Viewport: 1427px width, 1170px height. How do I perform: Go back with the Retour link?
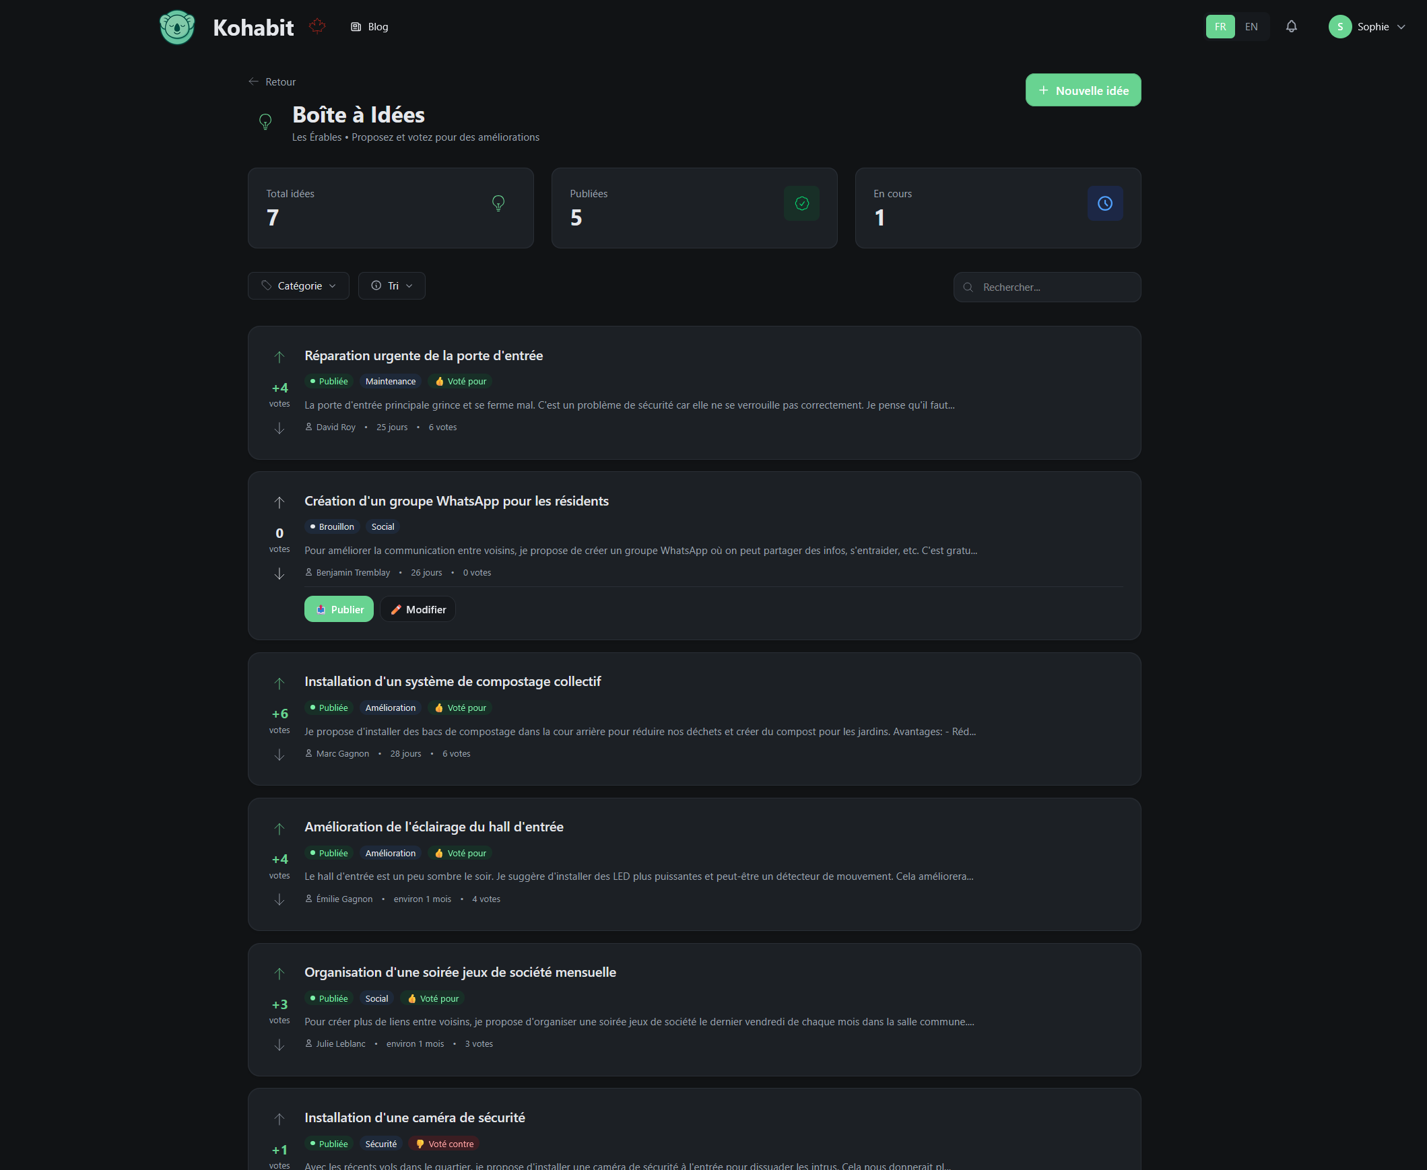[x=272, y=81]
